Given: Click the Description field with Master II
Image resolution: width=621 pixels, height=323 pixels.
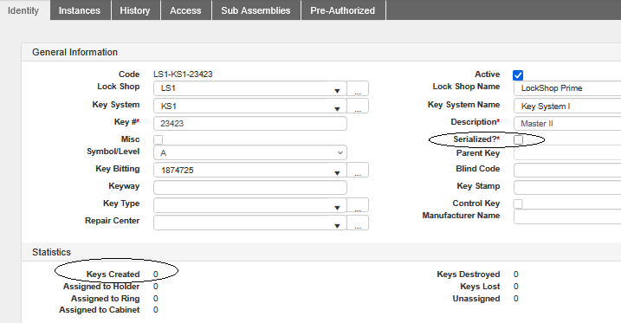Looking at the screenshot, I should point(567,124).
